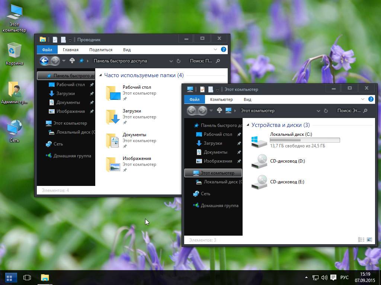
Task: Select Локальный диск (C:) drive icon
Action: coord(259,141)
